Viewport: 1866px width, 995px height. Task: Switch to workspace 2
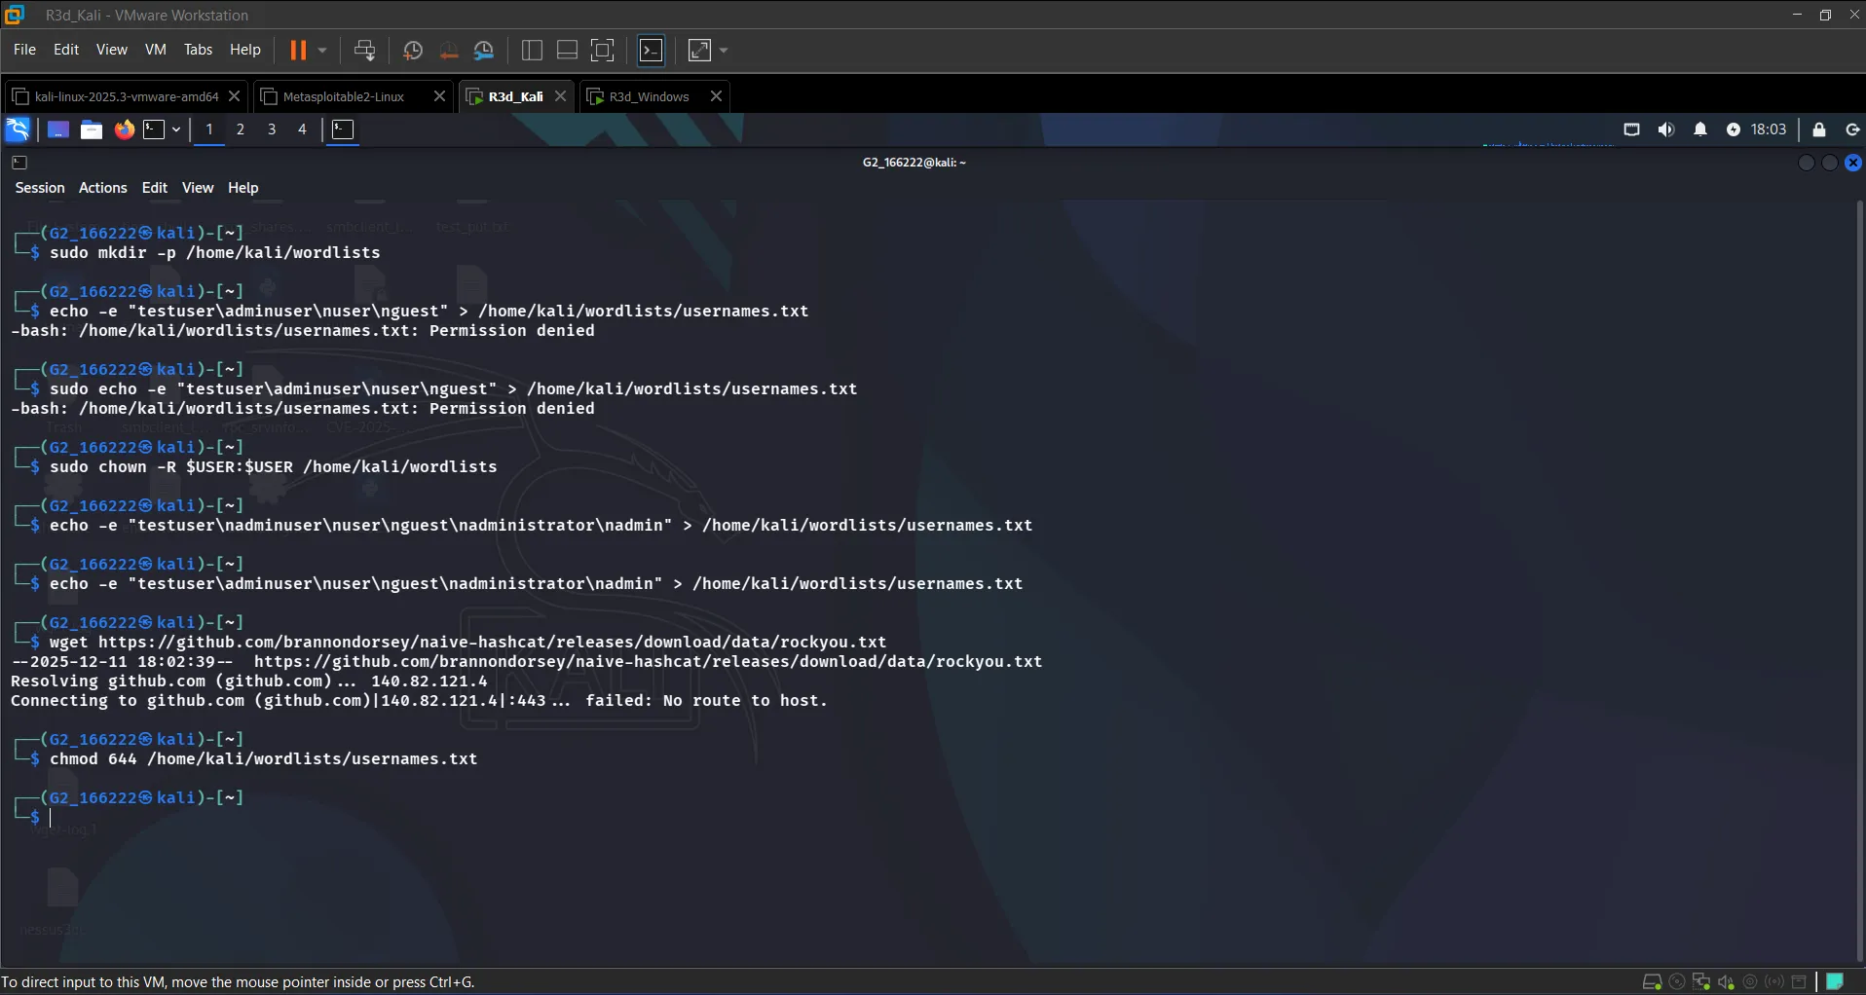tap(241, 129)
